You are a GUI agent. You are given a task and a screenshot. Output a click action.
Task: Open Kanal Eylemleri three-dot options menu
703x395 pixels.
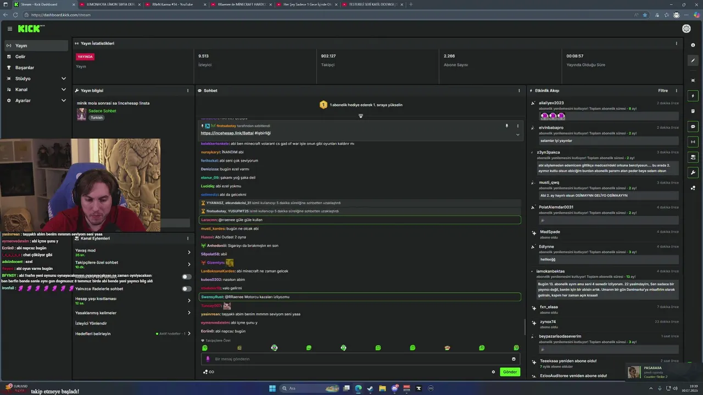[188, 238]
